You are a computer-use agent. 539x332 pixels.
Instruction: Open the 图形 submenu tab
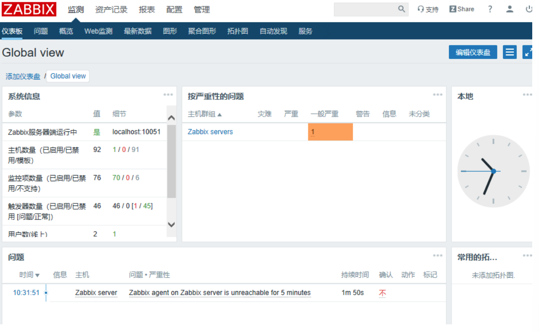170,31
